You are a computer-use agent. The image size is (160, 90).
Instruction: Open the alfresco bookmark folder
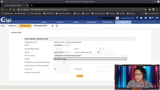[131, 13]
